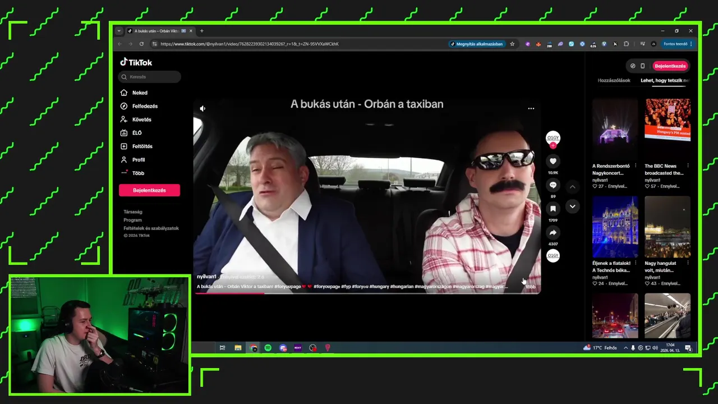Open Feltételek és szabályzatok link
This screenshot has height=404, width=718.
[x=151, y=228]
